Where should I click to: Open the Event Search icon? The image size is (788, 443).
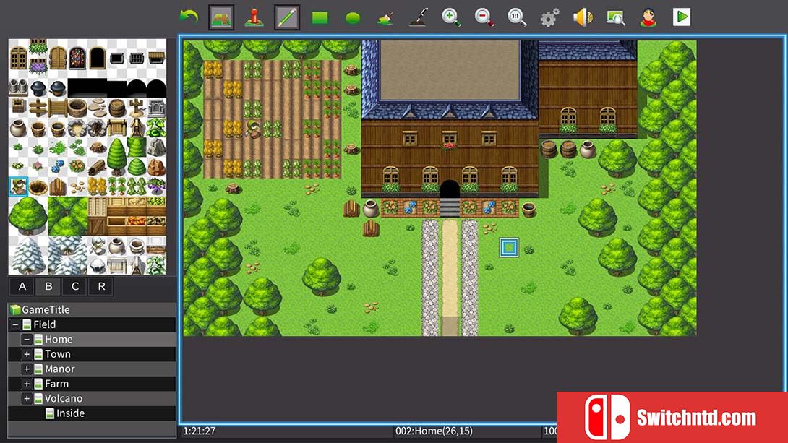616,17
